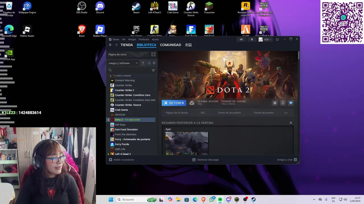The height and width of the screenshot is (204, 364).
Task: Open Rockstar Games Launcher desktop icon
Action: pos(246,9)
